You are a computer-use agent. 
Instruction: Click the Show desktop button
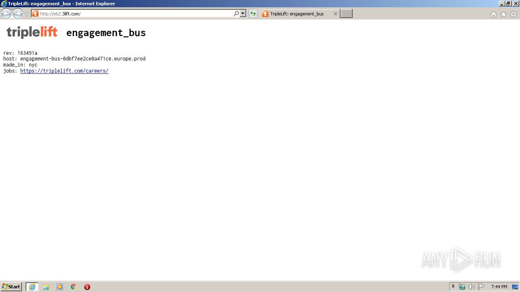515,287
